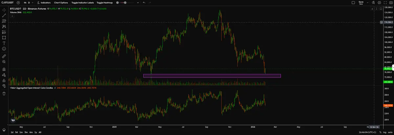Enter fullscreen mode
394x135 pixels.
(x=385, y=2)
